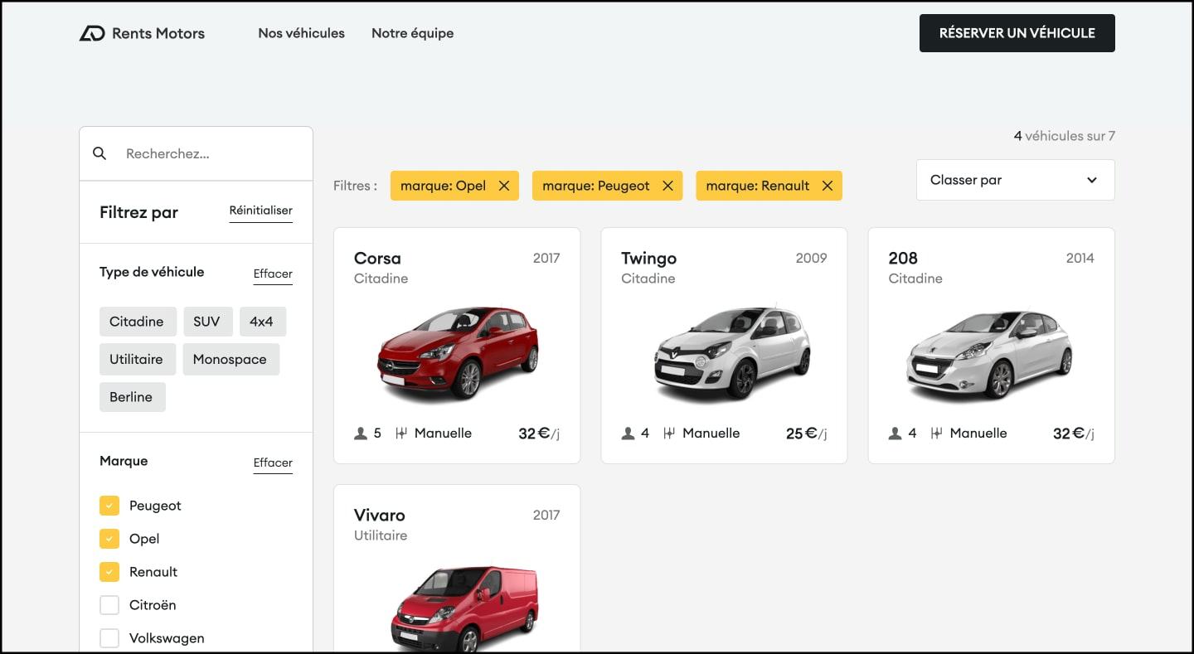Click the seats icon on Corsa card
Image resolution: width=1194 pixels, height=654 pixels.
pyautogui.click(x=361, y=433)
